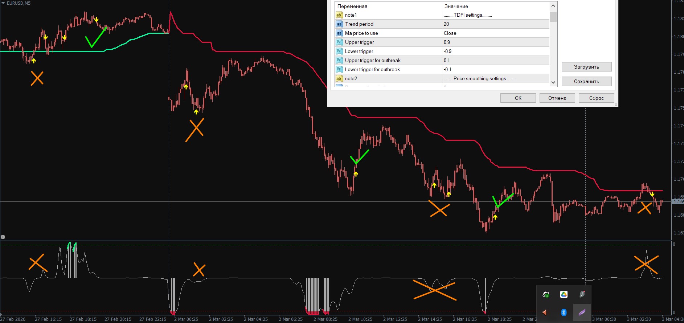Click the Сброс button

[x=596, y=98]
